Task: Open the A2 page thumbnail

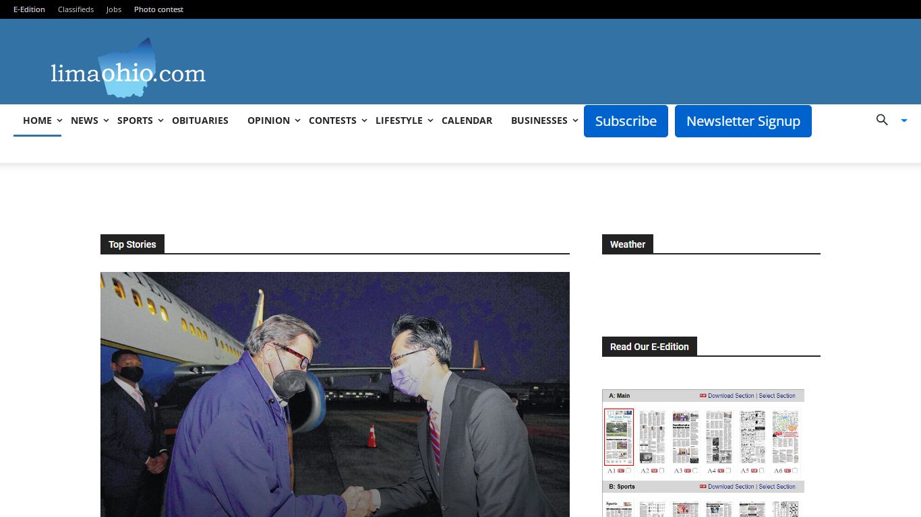Action: (x=652, y=437)
